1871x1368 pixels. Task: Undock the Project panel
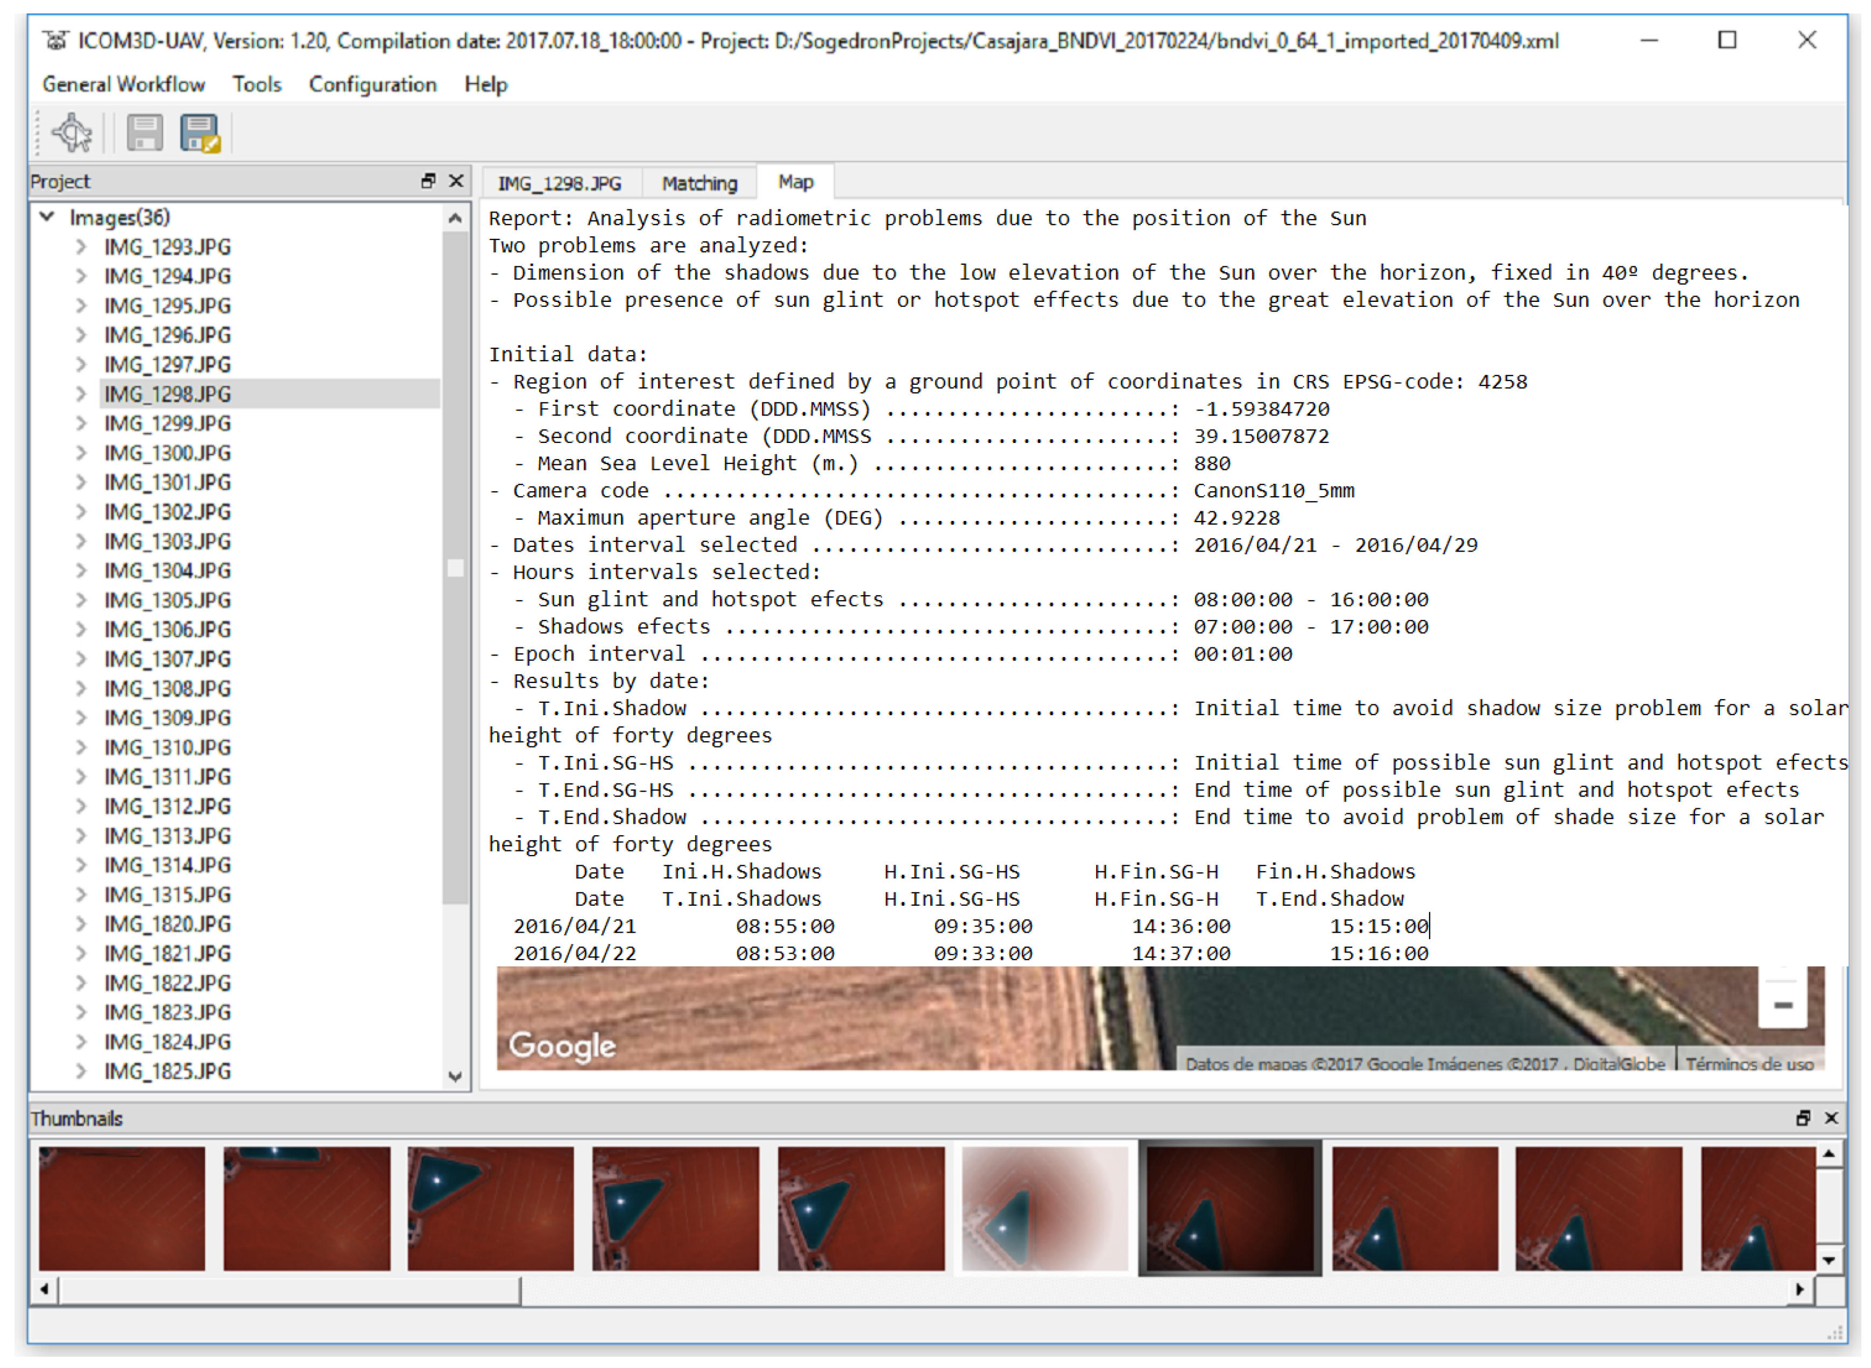coord(428,180)
